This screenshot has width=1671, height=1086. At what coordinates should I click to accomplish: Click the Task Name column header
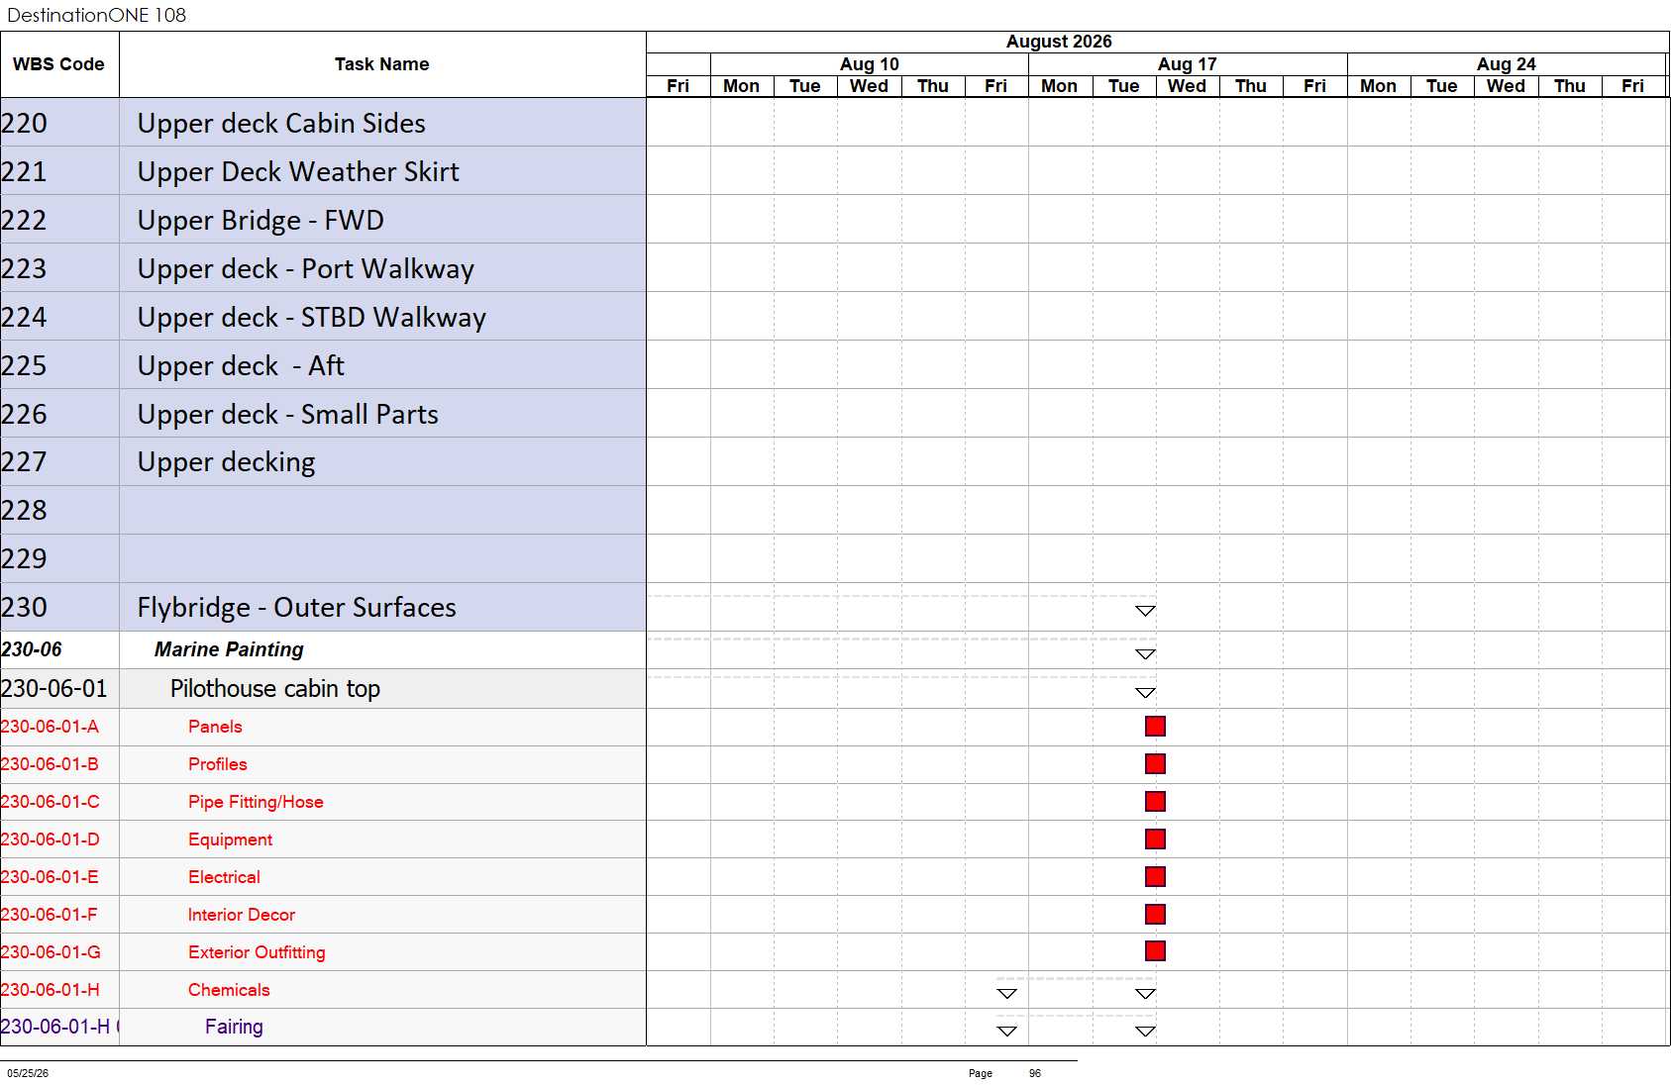click(x=381, y=64)
